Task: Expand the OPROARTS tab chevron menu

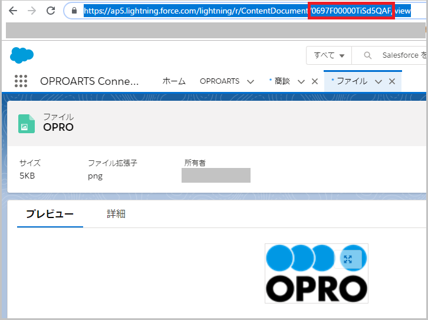Action: coord(251,82)
